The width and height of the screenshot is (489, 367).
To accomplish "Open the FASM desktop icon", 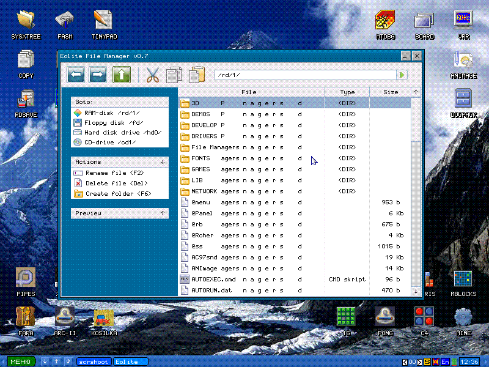I will 65,24.
